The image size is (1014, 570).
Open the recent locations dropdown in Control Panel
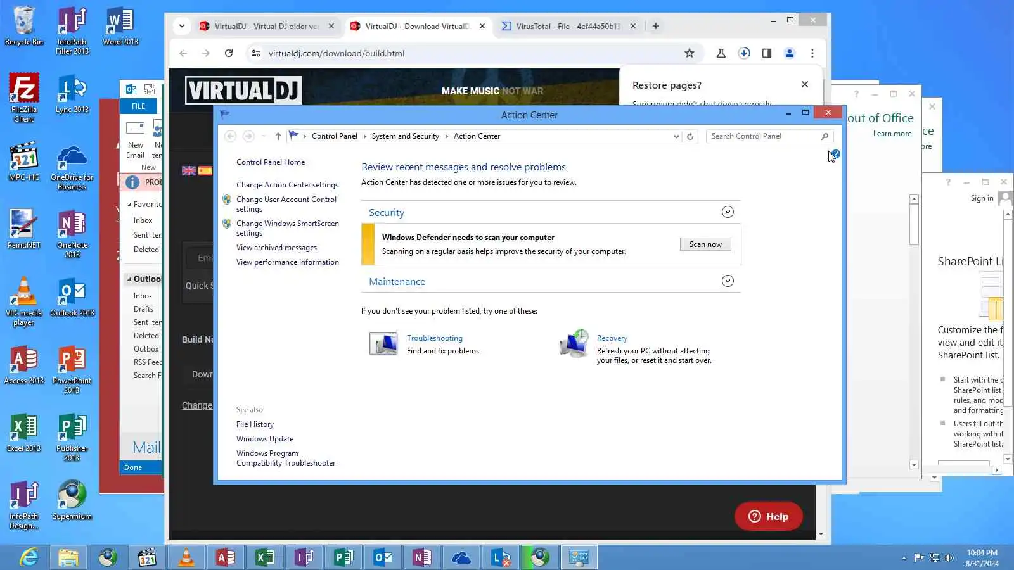coord(264,136)
